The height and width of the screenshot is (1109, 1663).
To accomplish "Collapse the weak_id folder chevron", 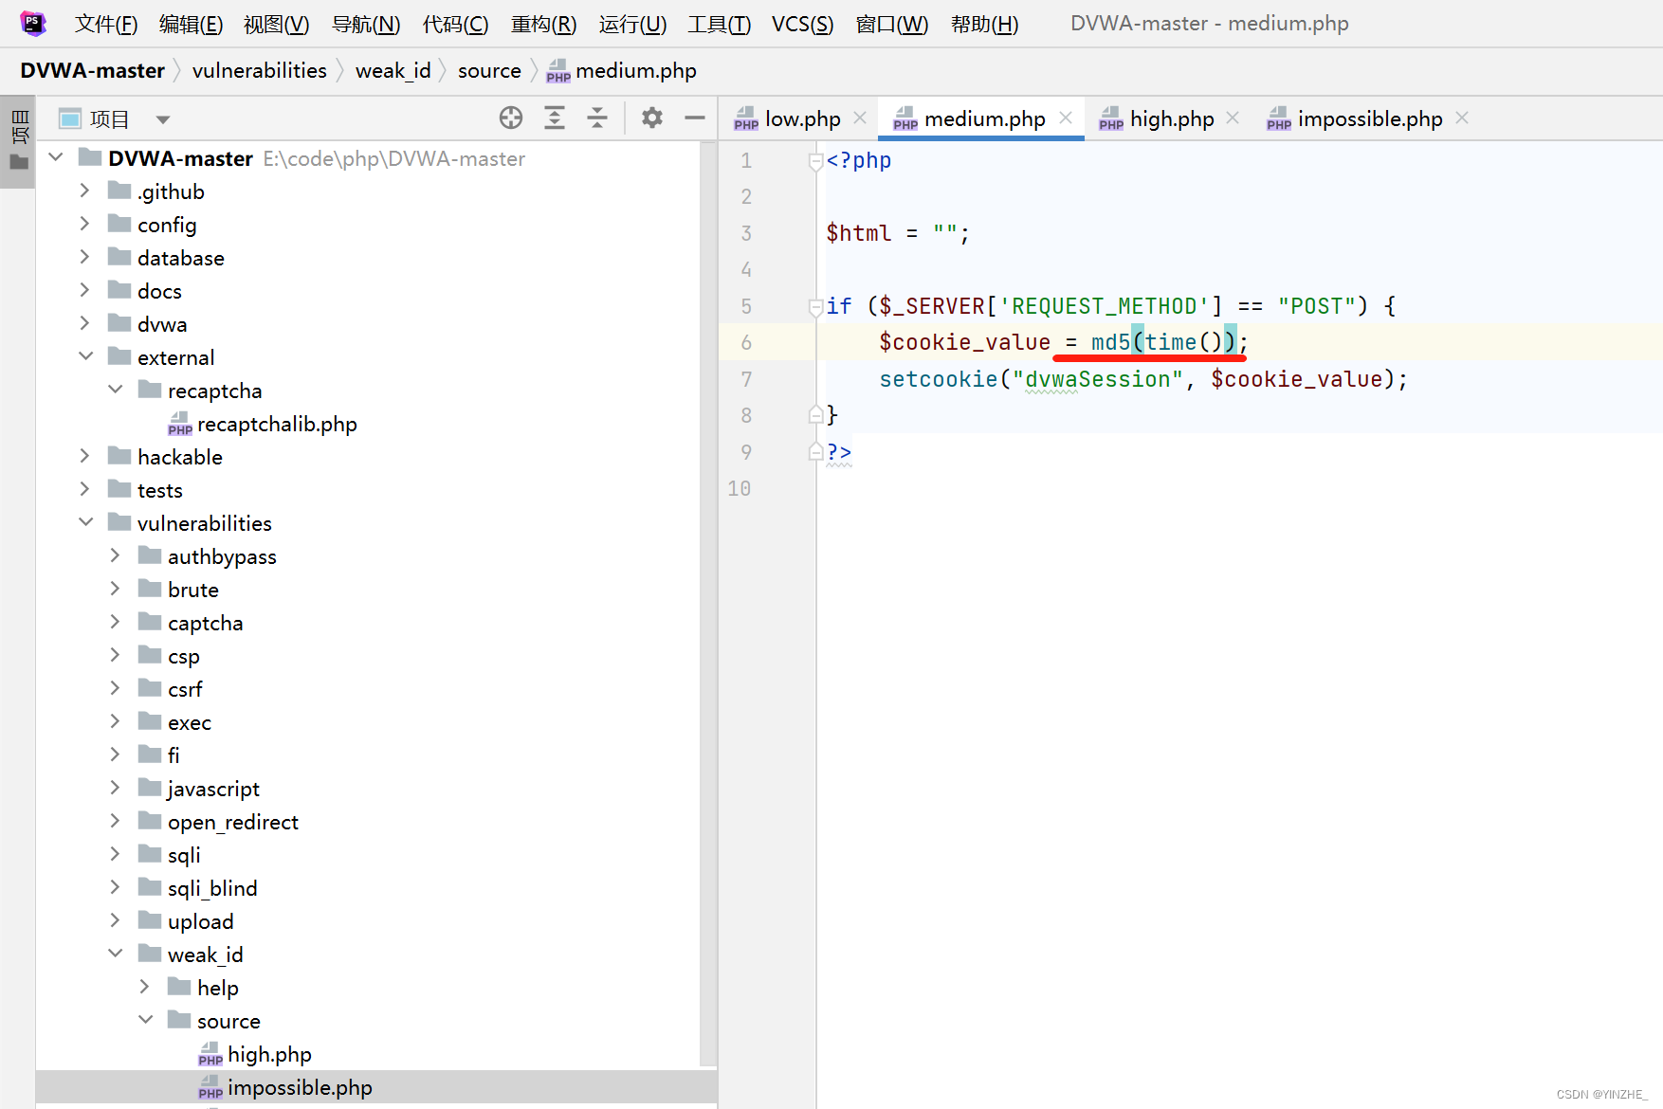I will click(x=116, y=954).
